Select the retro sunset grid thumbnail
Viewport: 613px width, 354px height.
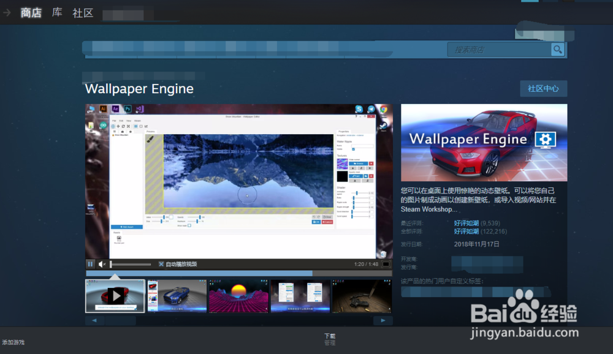coord(238,296)
